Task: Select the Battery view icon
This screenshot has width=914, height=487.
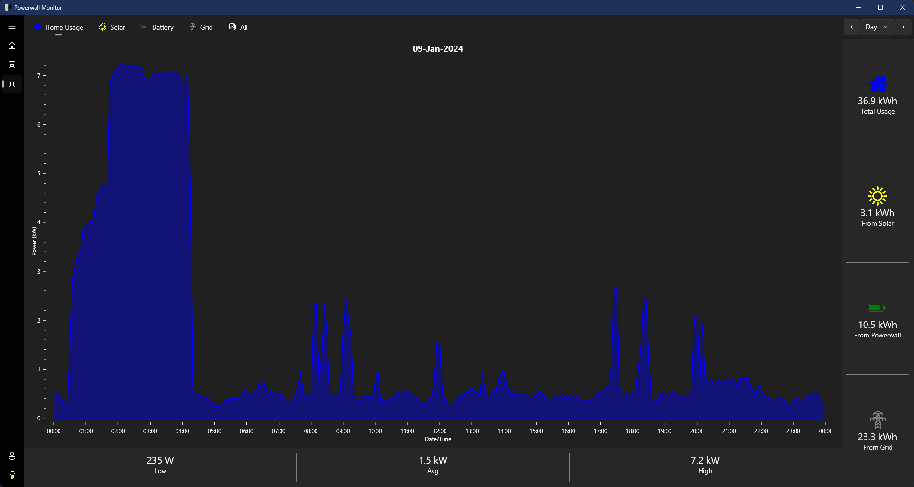Action: (144, 27)
